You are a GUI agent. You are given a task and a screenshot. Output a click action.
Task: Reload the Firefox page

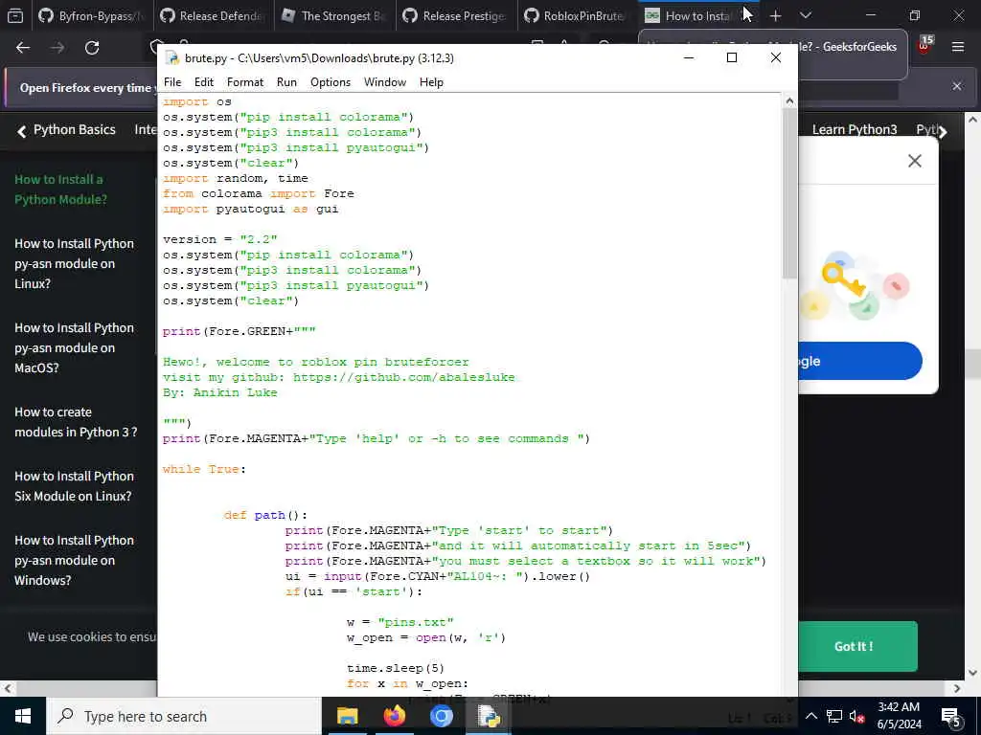92,48
